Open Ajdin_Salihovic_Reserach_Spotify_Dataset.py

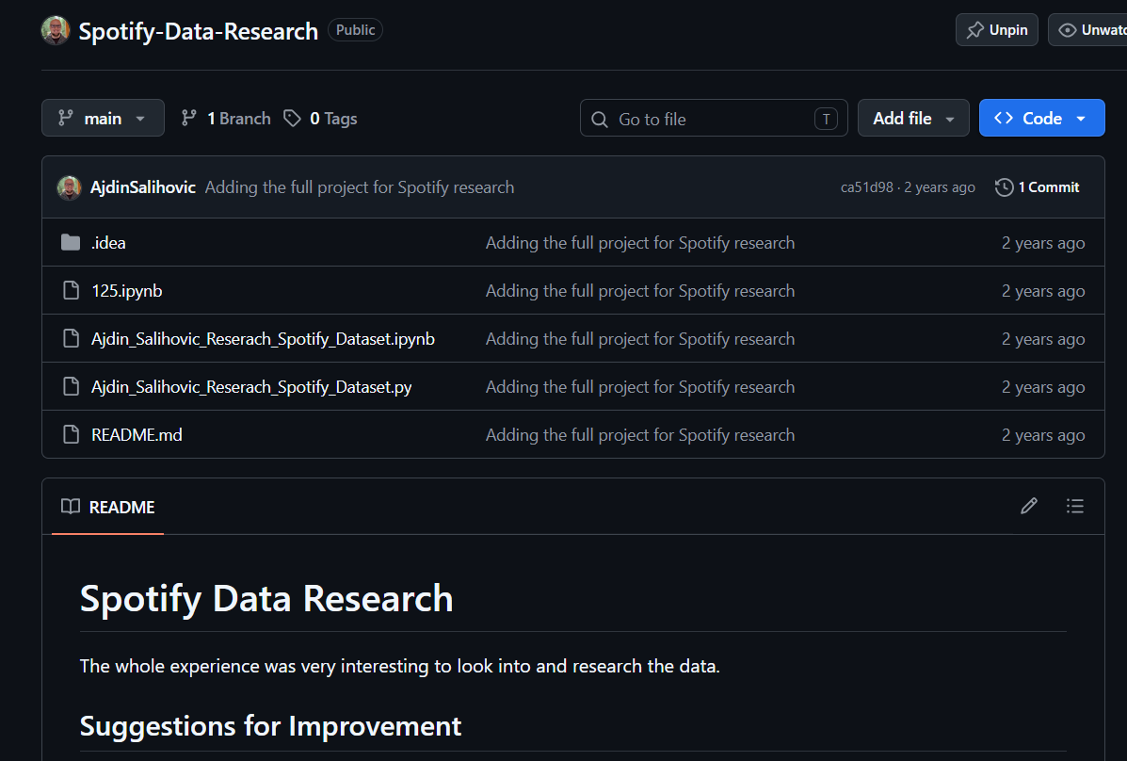coord(251,387)
